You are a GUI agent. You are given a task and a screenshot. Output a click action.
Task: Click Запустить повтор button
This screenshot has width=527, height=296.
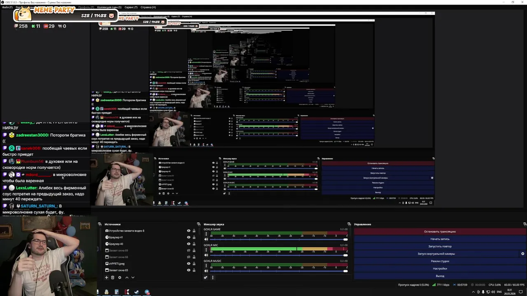(440, 246)
